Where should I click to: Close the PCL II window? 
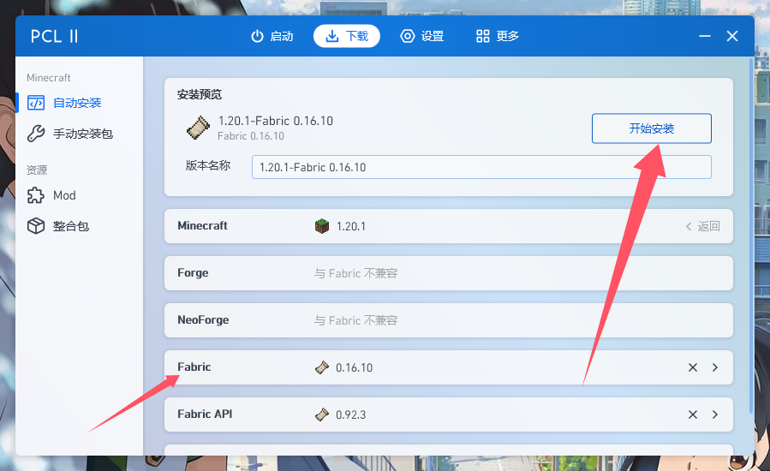[x=732, y=36]
